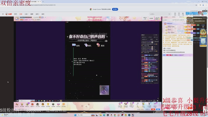This screenshot has width=208, height=117.
Task: Open Microsoft Edge from the taskbar
Action: point(104,115)
